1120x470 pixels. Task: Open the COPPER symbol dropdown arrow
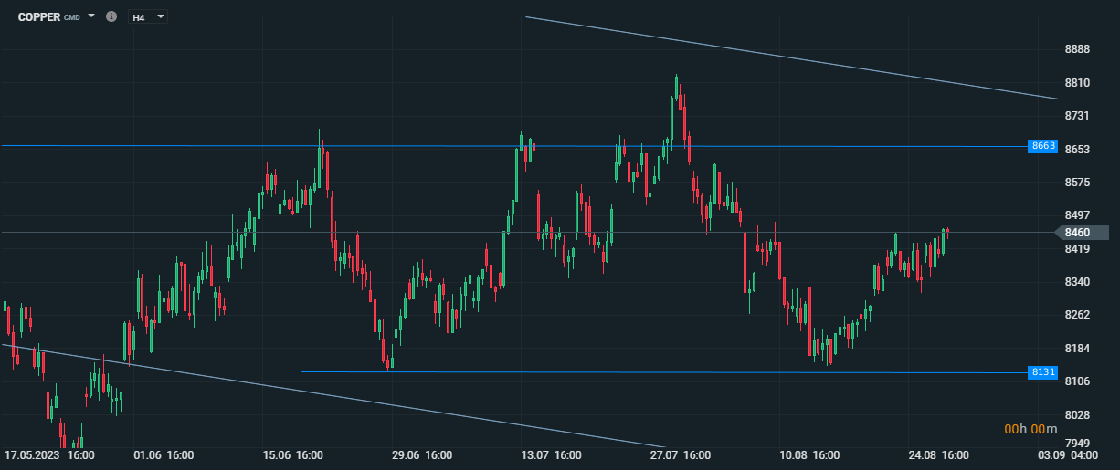click(x=91, y=16)
